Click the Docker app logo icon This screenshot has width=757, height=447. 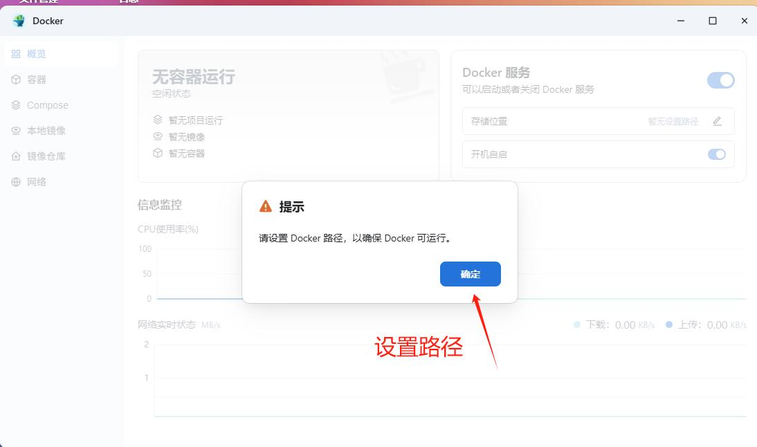(x=19, y=21)
